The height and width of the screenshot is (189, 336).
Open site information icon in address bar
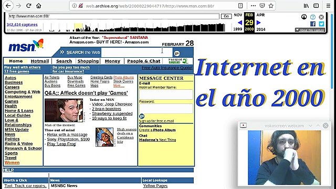(74, 6)
